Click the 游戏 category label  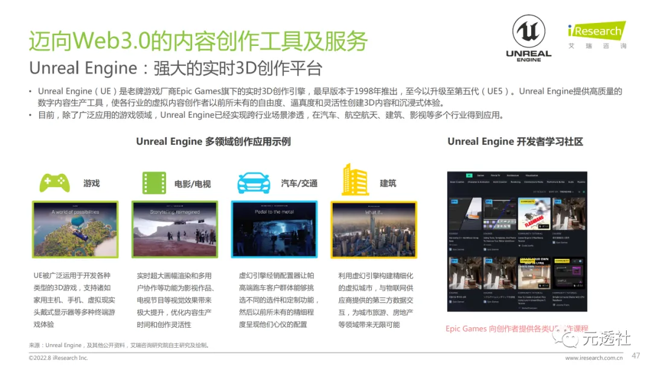tap(92, 183)
